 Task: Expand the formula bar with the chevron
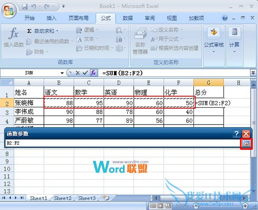point(253,73)
